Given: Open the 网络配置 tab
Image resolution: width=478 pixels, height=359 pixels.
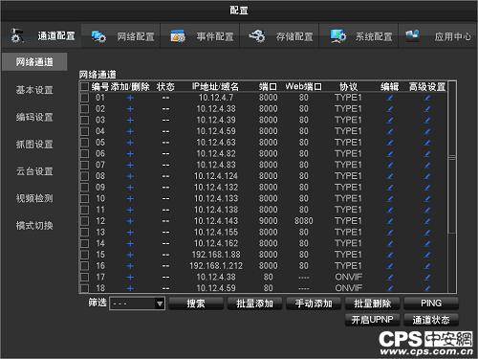Looking at the screenshot, I should click(x=121, y=36).
